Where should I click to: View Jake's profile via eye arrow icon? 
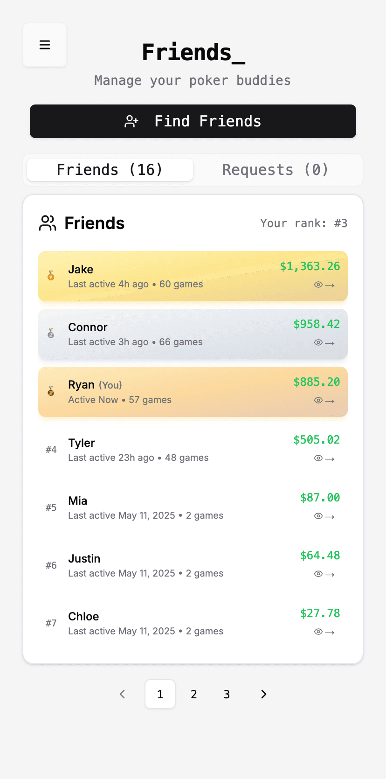coord(324,285)
